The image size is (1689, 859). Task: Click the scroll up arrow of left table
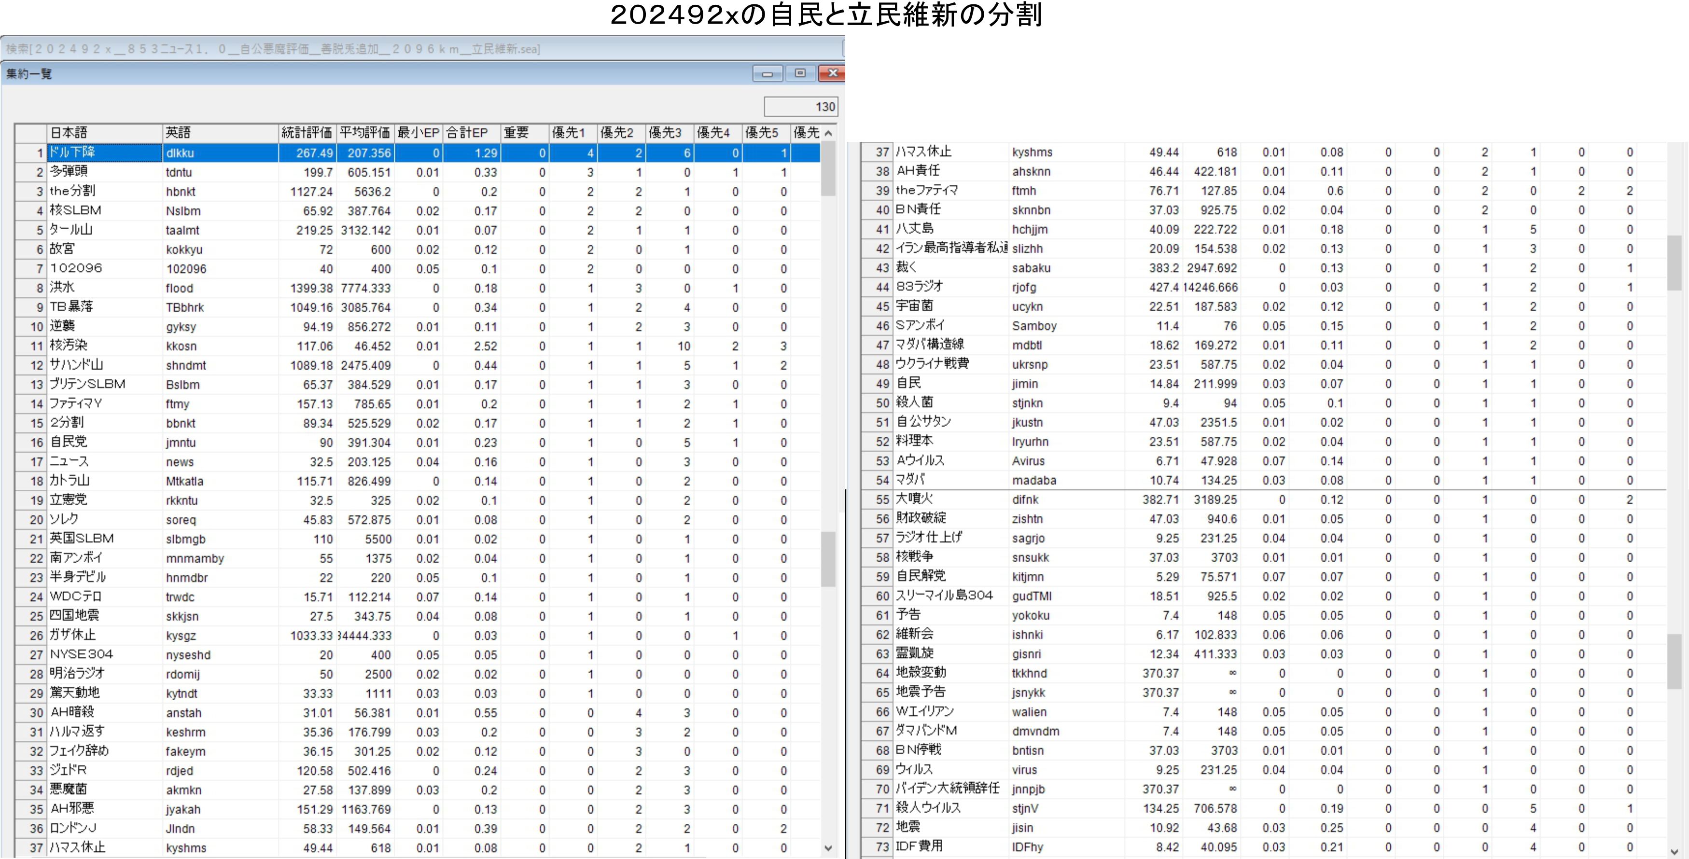coord(828,133)
